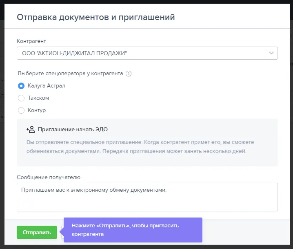
Task: Expand the Контрагент dropdown chevron
Action: click(271, 53)
